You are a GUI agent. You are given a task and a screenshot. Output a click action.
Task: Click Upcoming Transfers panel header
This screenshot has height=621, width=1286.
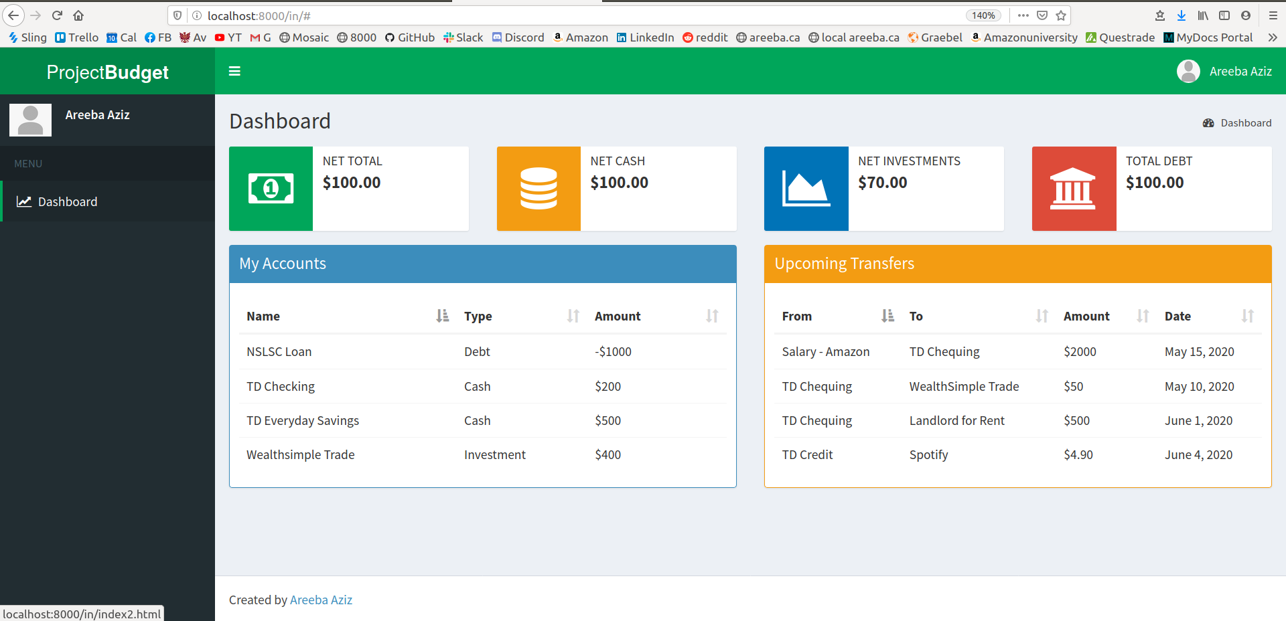(x=1018, y=264)
